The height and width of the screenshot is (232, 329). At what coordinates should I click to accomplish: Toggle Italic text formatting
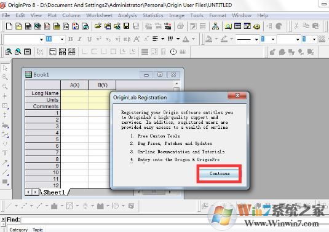pos(79,39)
